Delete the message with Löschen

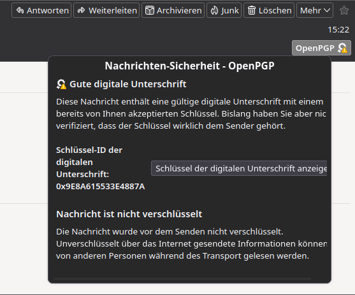tap(269, 10)
